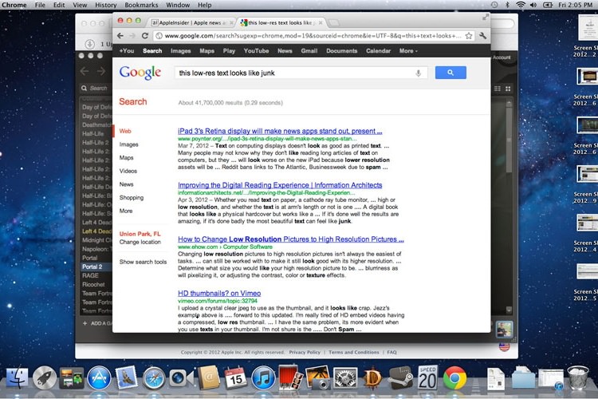This screenshot has width=598, height=399.
Task: Select the topmost Screen Shot desktop file
Action: tap(588, 36)
